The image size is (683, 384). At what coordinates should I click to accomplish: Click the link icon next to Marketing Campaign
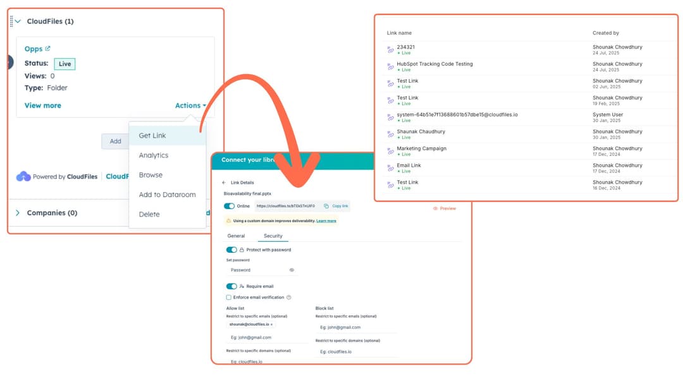coord(390,152)
